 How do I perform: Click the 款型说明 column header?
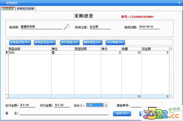click(88, 49)
